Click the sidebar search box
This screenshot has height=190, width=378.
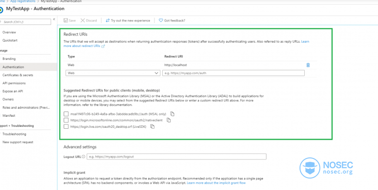click(25, 22)
